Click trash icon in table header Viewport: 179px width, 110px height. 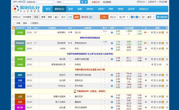[167, 28]
